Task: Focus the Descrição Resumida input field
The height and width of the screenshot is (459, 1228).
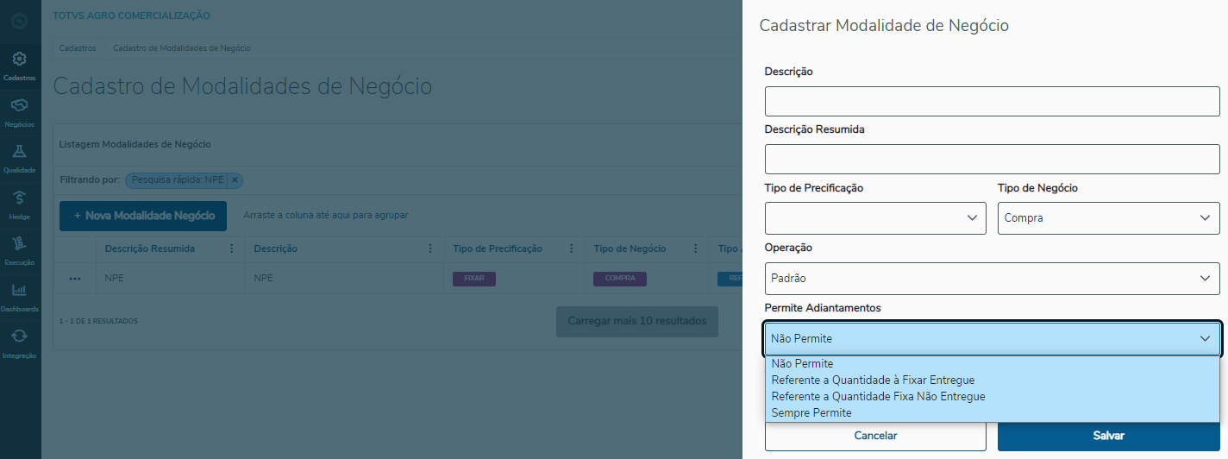Action: 993,159
